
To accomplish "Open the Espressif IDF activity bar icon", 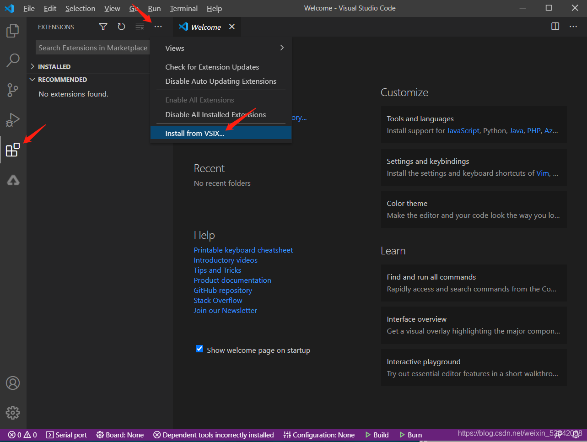I will pyautogui.click(x=13, y=180).
